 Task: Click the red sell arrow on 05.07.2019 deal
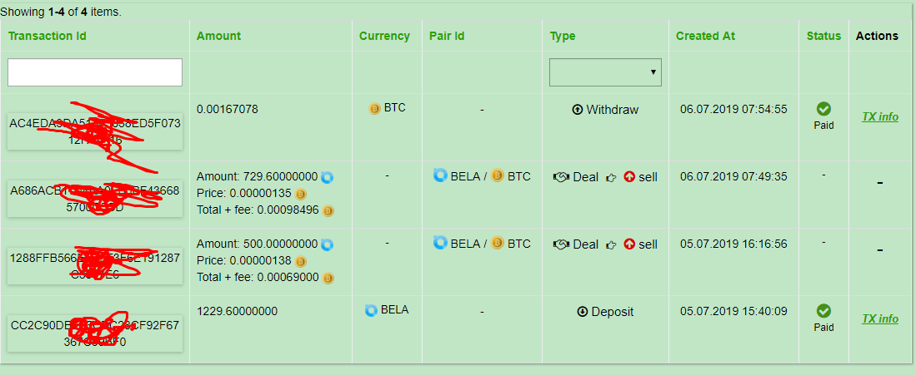(629, 244)
